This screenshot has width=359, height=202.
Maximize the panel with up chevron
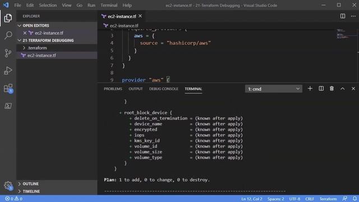(342, 89)
